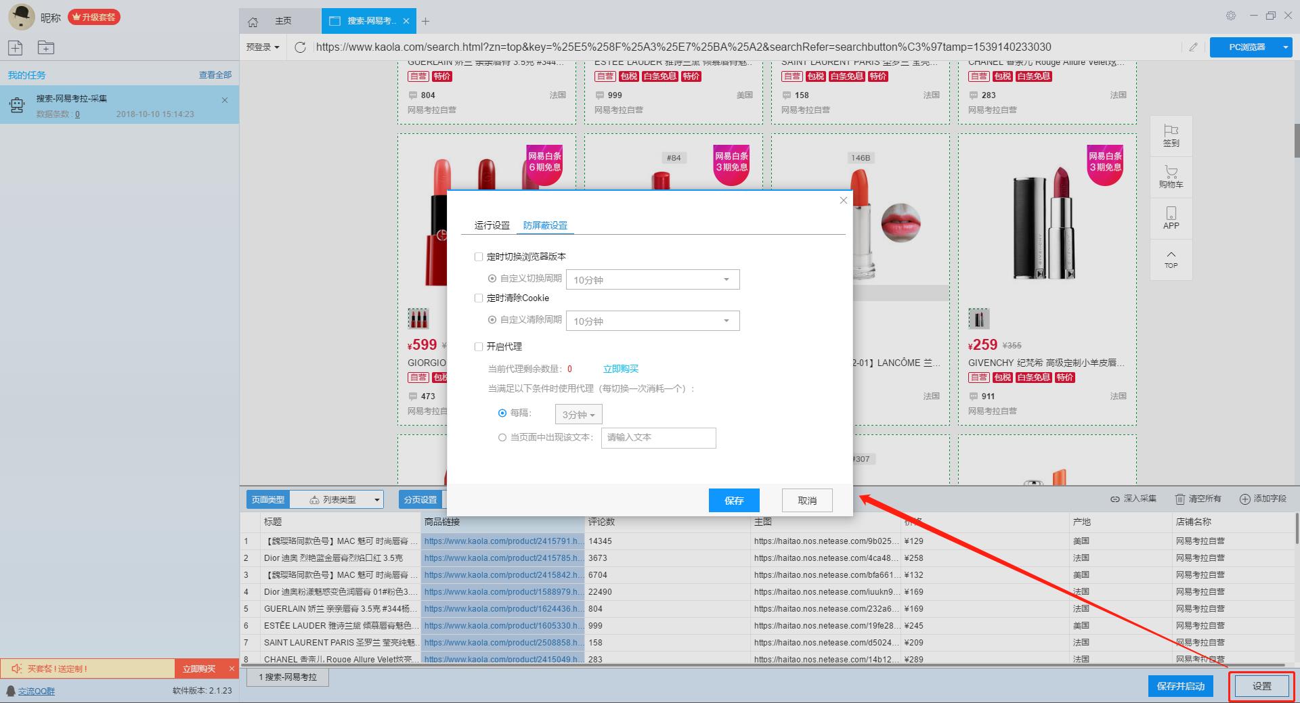The width and height of the screenshot is (1300, 703).
Task: Select the bottom 1 搜索-网易考拉 tab
Action: [x=288, y=677]
